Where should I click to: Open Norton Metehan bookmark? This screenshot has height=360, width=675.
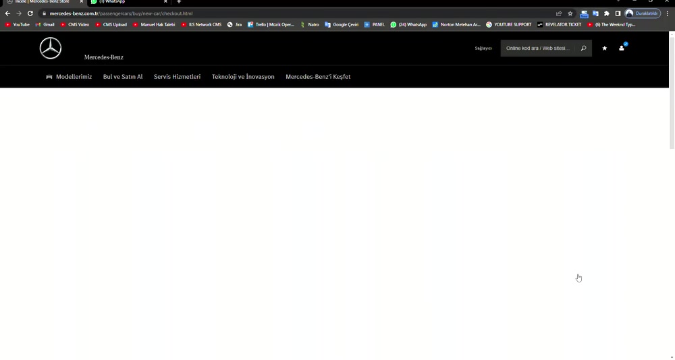click(x=456, y=24)
